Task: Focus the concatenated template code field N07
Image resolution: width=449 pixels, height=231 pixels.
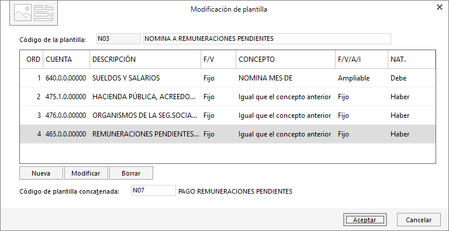Action: coord(154,190)
